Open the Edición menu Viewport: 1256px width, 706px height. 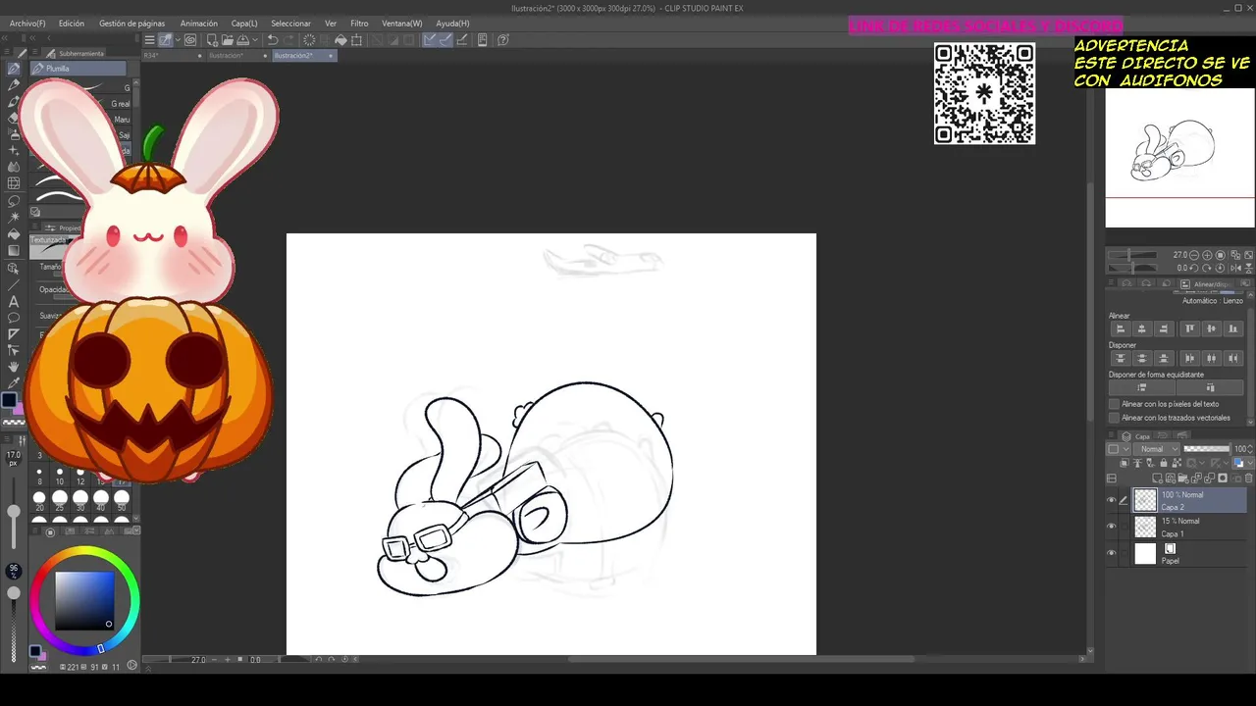(x=72, y=24)
